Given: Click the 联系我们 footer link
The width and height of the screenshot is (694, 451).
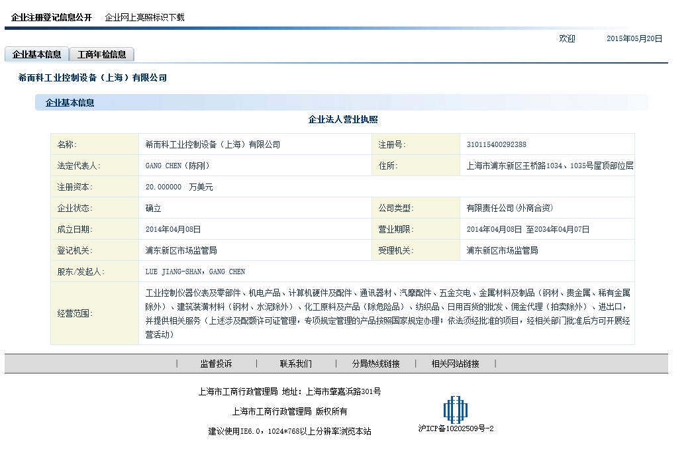Looking at the screenshot, I should point(295,364).
